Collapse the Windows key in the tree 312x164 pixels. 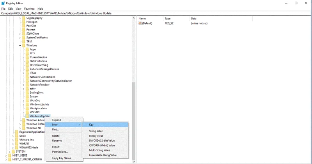click(20, 45)
